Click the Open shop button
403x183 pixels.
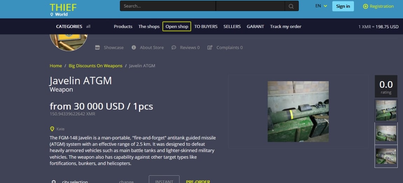point(176,26)
